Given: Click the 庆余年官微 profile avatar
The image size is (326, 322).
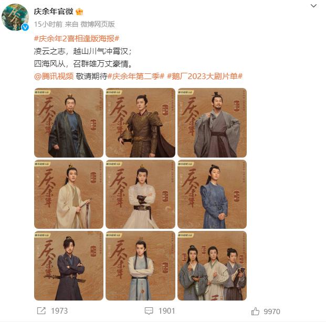Looking at the screenshot, I should tap(15, 17).
